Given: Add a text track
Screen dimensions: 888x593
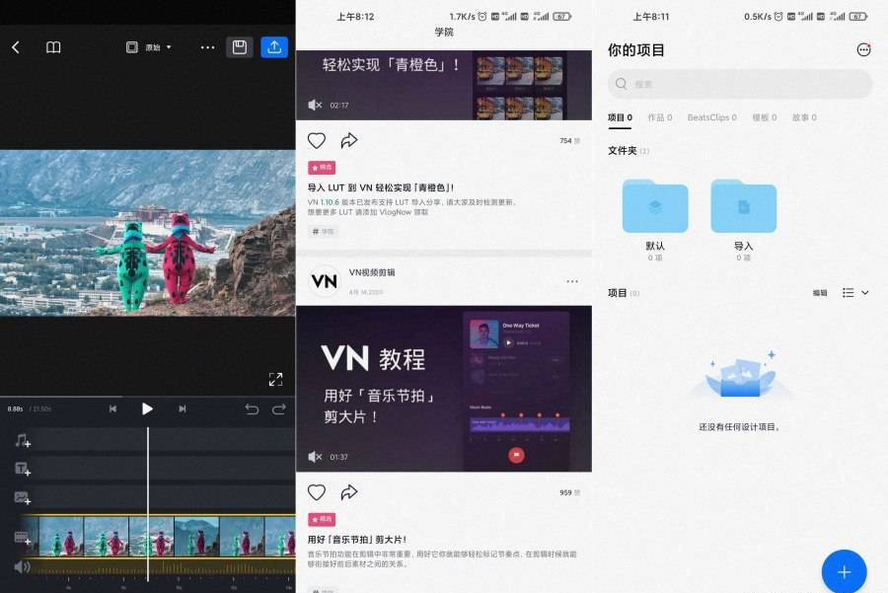Looking at the screenshot, I should (22, 469).
